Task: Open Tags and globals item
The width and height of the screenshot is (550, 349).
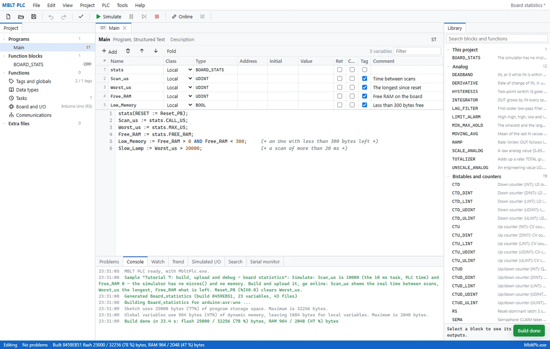Action: pyautogui.click(x=34, y=81)
